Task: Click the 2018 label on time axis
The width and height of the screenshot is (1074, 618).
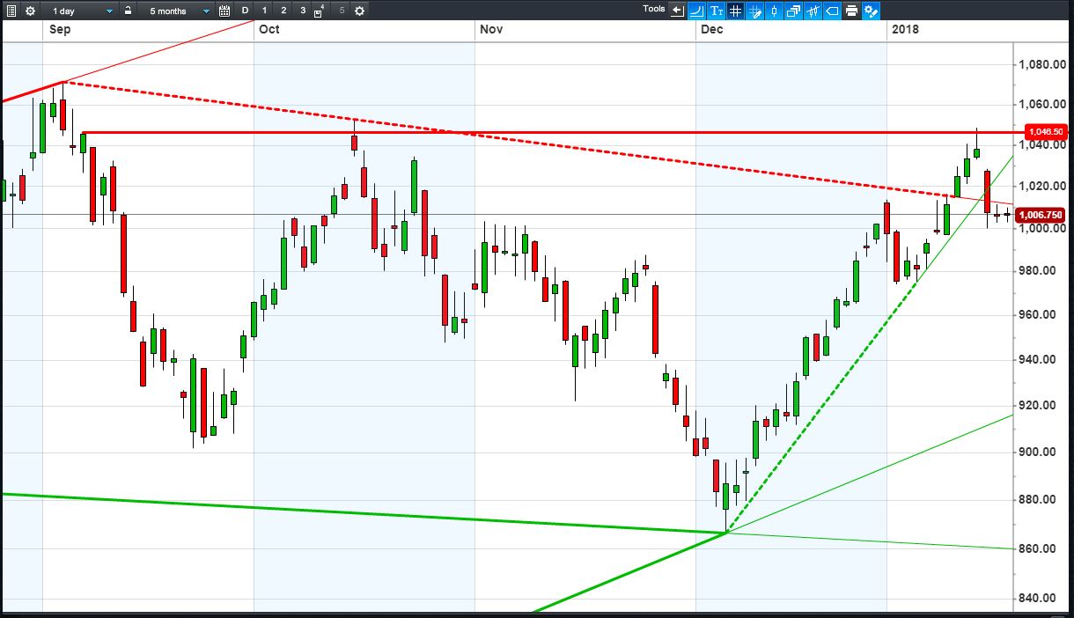Action: pos(905,29)
